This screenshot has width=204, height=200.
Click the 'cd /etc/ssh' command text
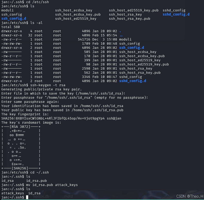coord(37,2)
